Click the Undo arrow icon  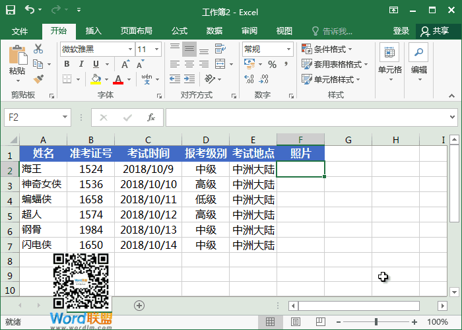pos(30,10)
